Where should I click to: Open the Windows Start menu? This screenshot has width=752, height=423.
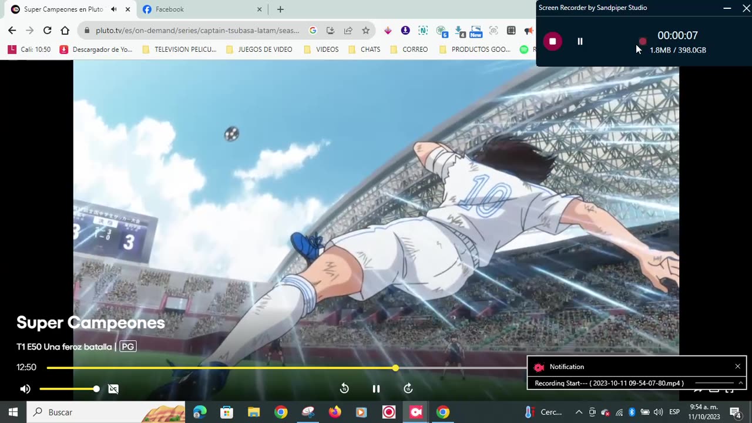(x=13, y=412)
